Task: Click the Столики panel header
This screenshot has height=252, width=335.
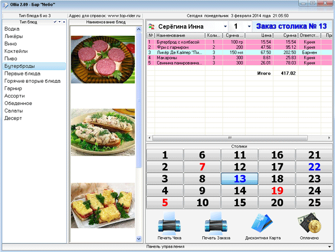Action: pyautogui.click(x=239, y=147)
